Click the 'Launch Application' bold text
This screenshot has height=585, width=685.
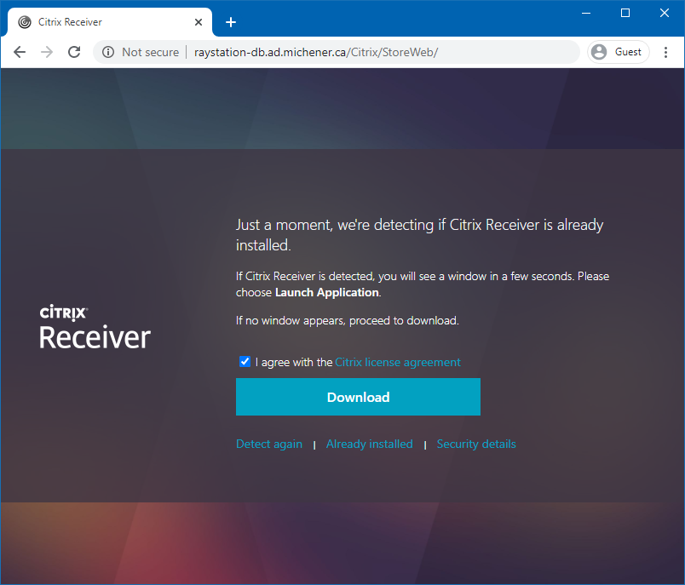327,293
